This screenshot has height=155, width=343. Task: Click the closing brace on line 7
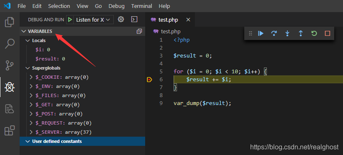coord(175,87)
